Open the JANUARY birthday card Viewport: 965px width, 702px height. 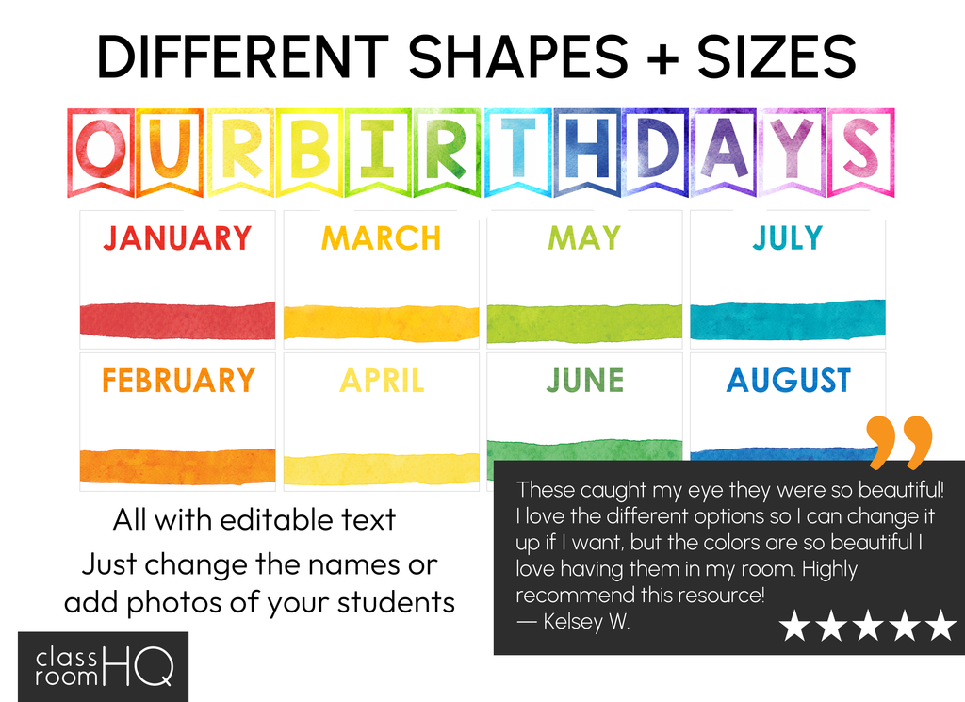pos(177,279)
